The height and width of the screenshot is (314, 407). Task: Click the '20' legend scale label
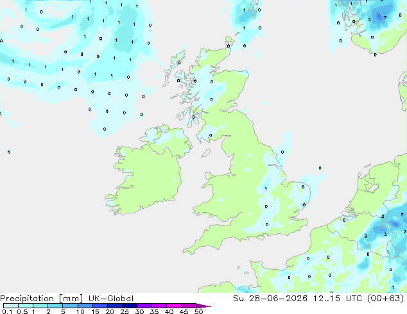click(110, 311)
